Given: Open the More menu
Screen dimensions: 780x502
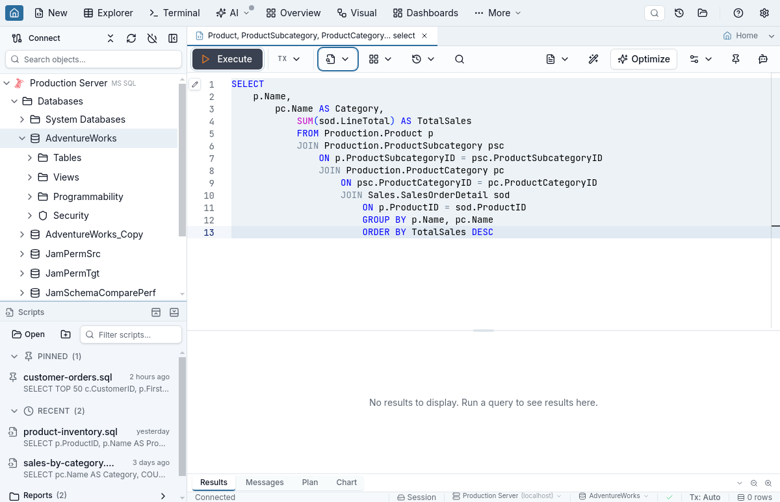Looking at the screenshot, I should (x=497, y=13).
